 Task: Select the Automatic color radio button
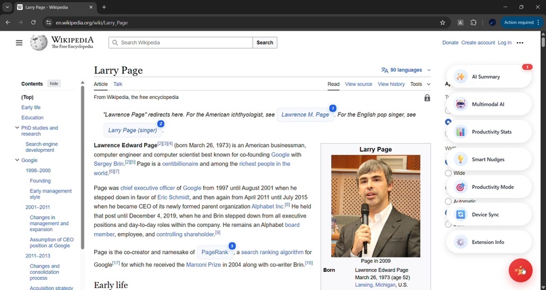(448, 201)
